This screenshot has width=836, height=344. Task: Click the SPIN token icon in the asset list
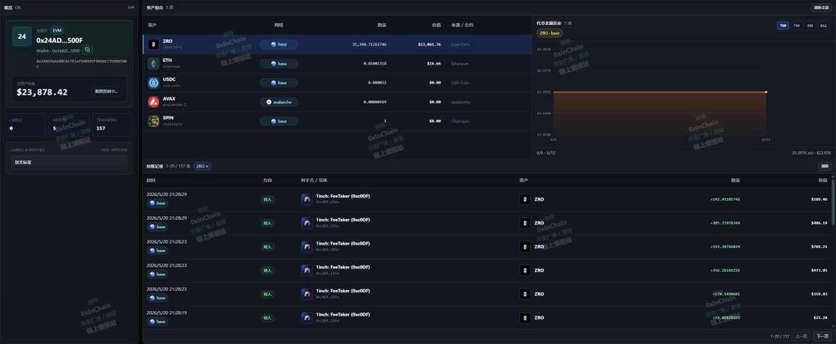pos(153,121)
